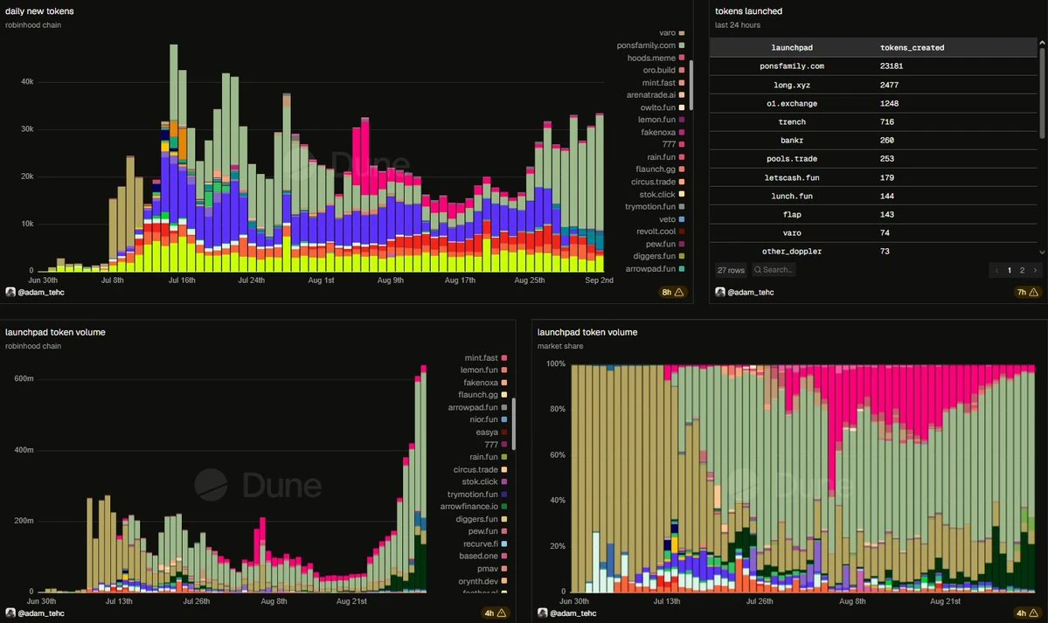The height and width of the screenshot is (623, 1048).
Task: Click tokens launched table vertical scrollbar
Action: 1042,93
